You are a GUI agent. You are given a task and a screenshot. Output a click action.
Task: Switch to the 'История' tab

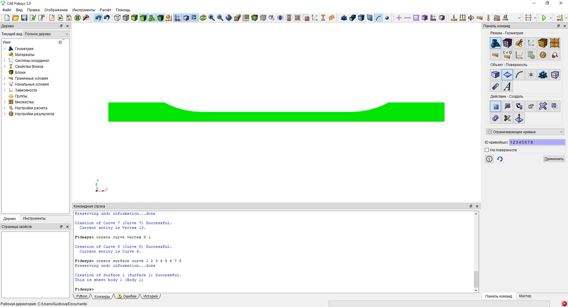[151, 296]
